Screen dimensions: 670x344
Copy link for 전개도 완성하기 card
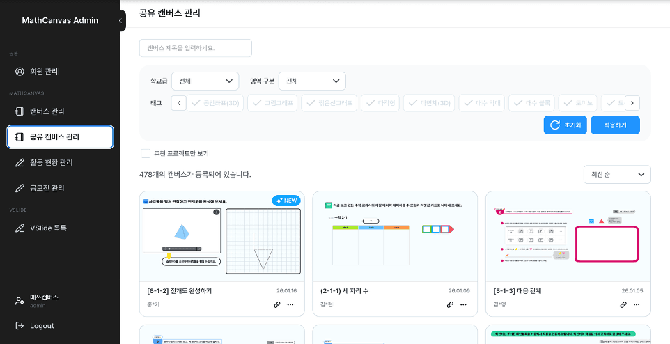[277, 305]
